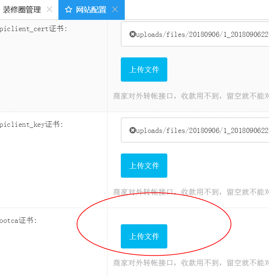
Task: Click the star icon on 网站配置 tab
Action: click(69, 10)
